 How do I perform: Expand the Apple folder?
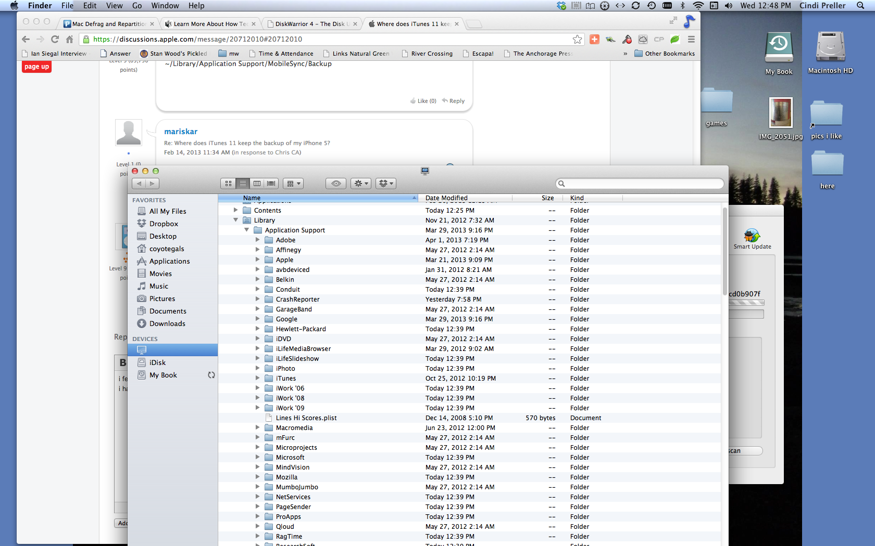257,259
